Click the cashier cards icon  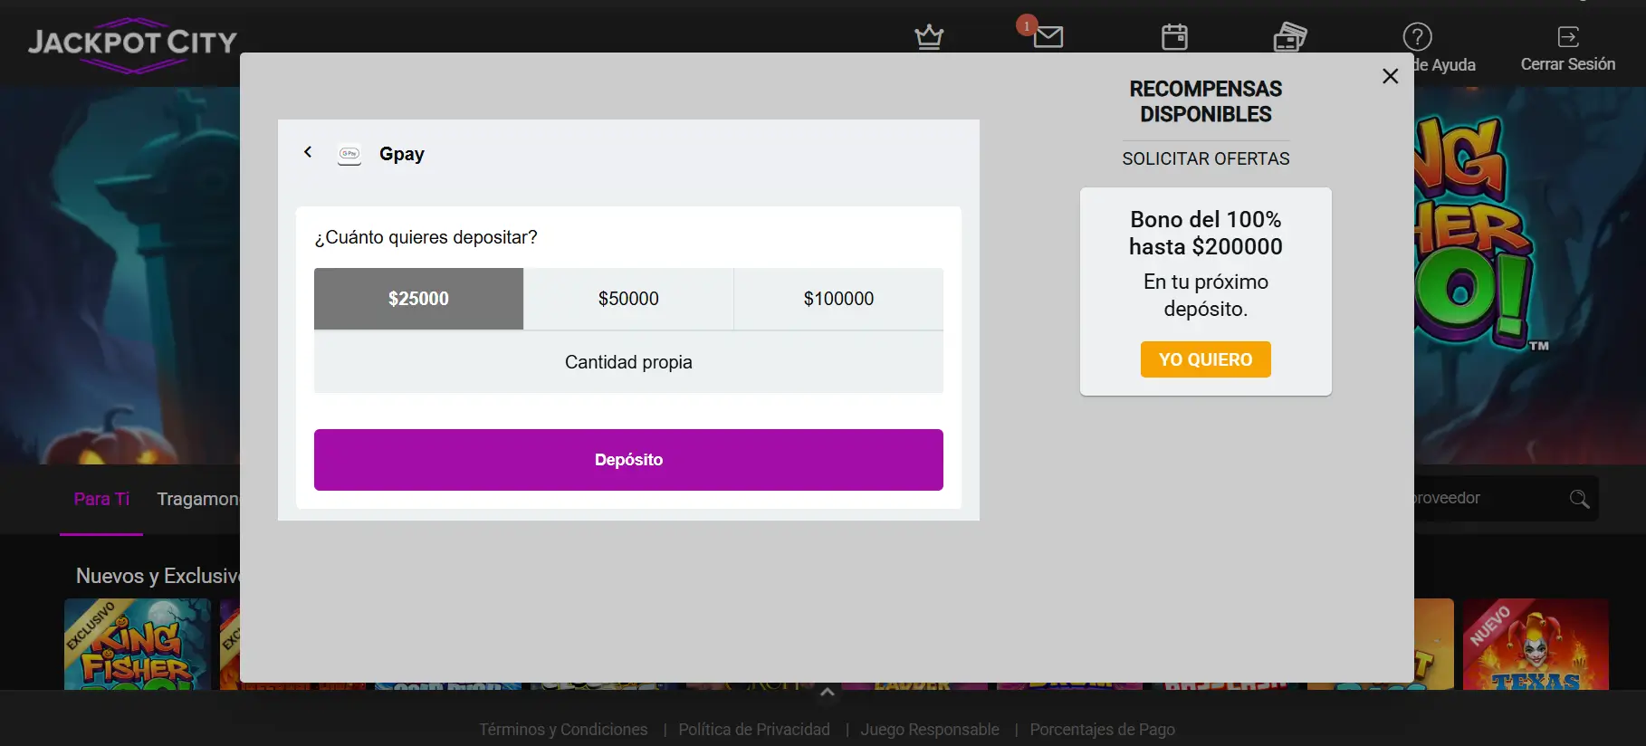point(1289,37)
